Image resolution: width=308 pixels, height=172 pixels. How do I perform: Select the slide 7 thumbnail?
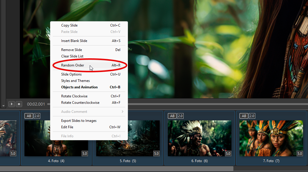click(x=271, y=138)
